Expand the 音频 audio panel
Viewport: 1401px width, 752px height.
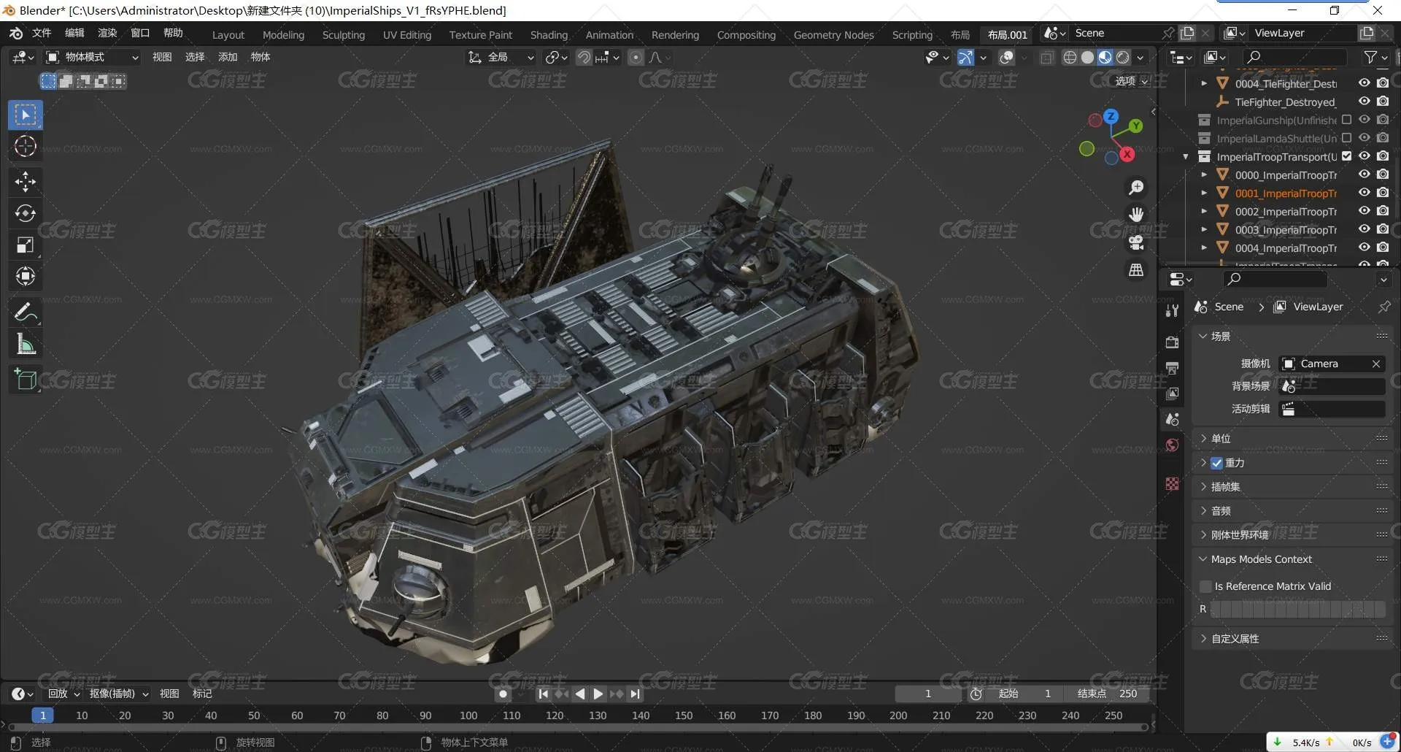point(1294,511)
